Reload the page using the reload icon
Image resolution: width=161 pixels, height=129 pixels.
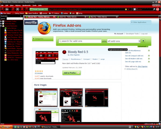13,9
